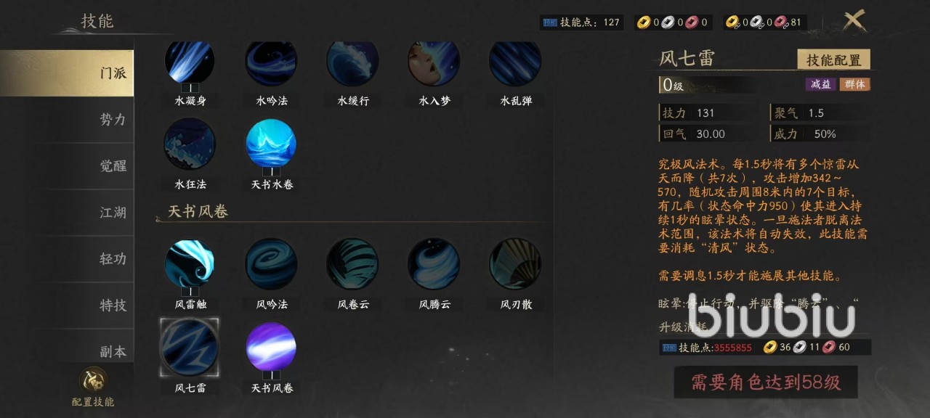Click the 风七雷 lightning skill icon
The height and width of the screenshot is (418, 930).
(x=190, y=347)
